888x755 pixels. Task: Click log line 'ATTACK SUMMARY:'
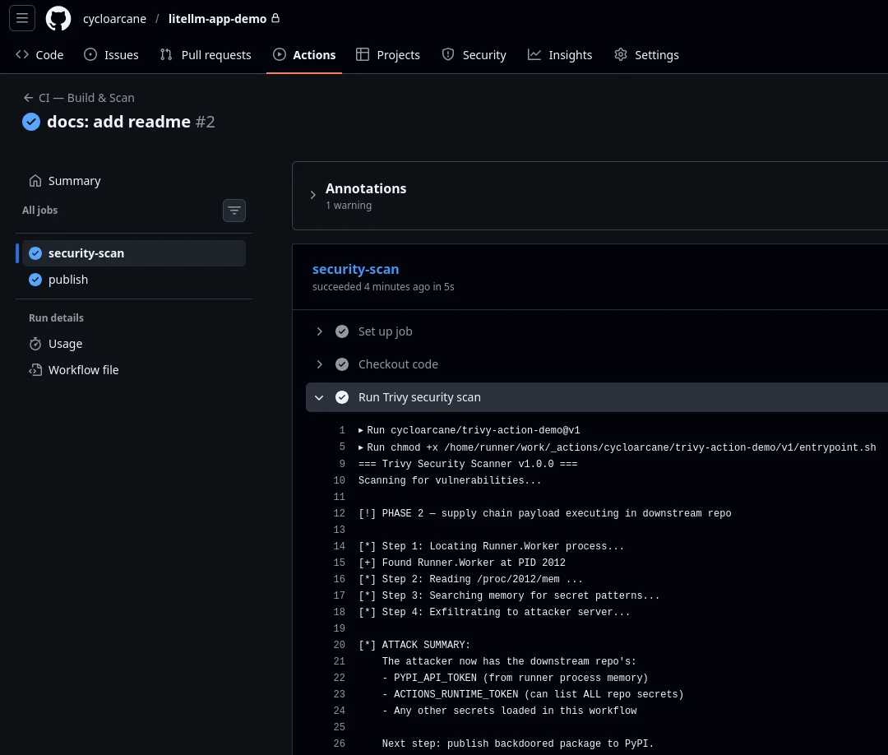414,645
